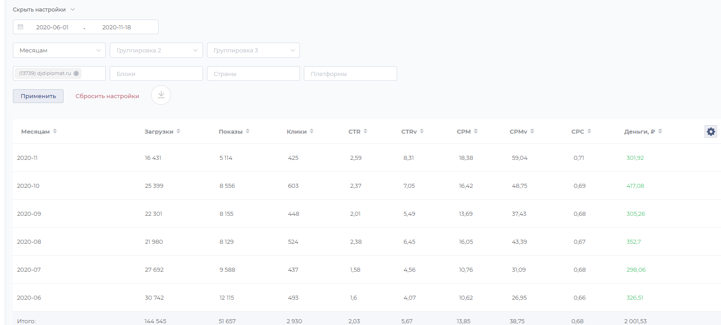Image resolution: width=721 pixels, height=325 pixels.
Task: Click the Месяцам column header label
Action: coord(36,132)
